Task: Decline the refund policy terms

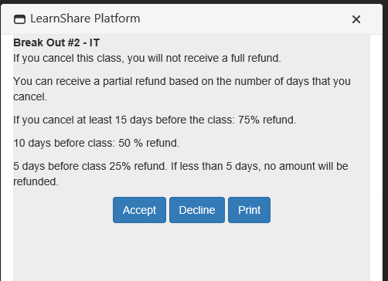Action: [197, 210]
